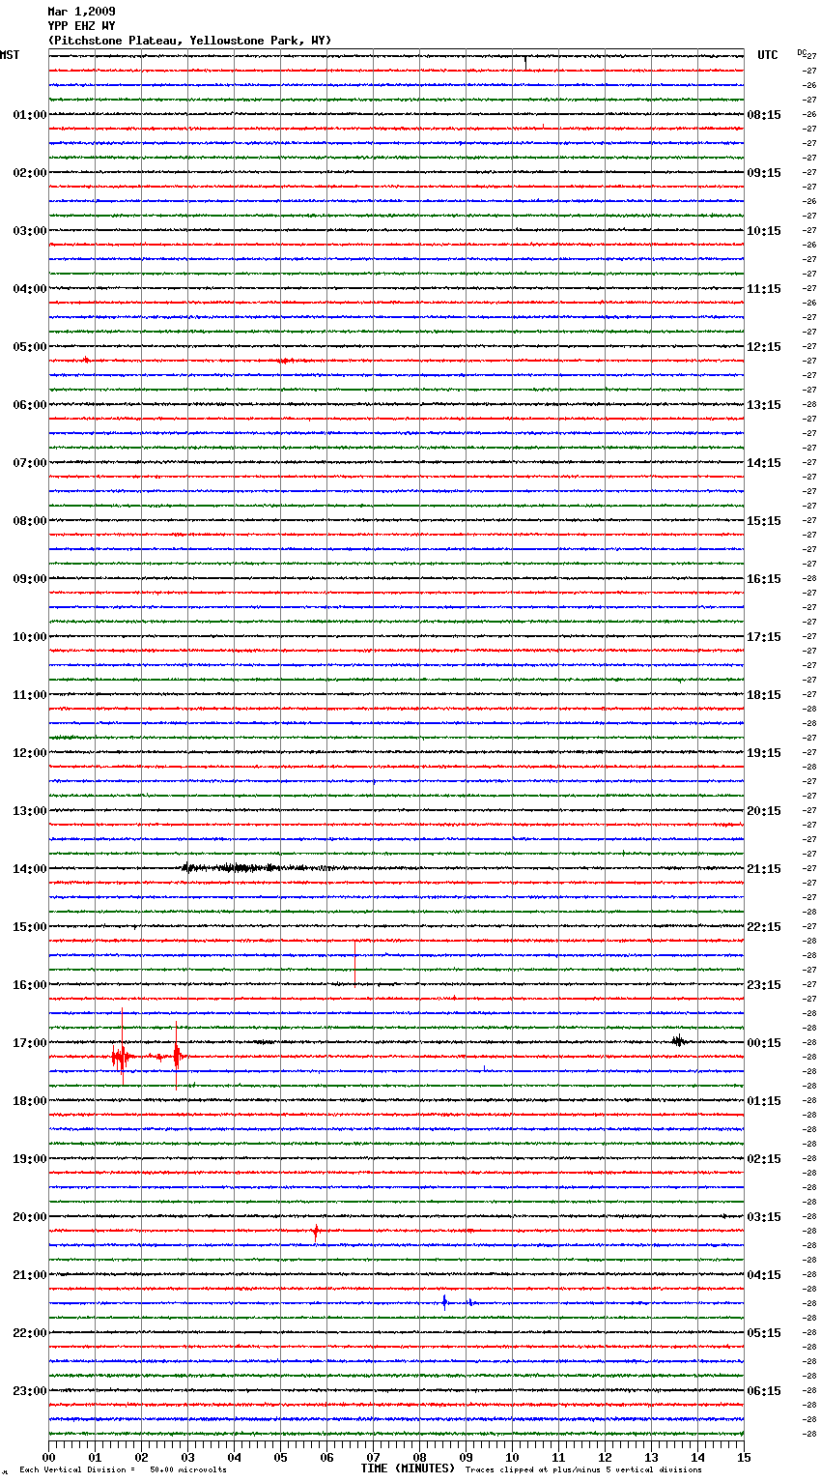The image size is (821, 1483).
Task: Select the 03:00 MST hour label
Action: click(x=30, y=231)
